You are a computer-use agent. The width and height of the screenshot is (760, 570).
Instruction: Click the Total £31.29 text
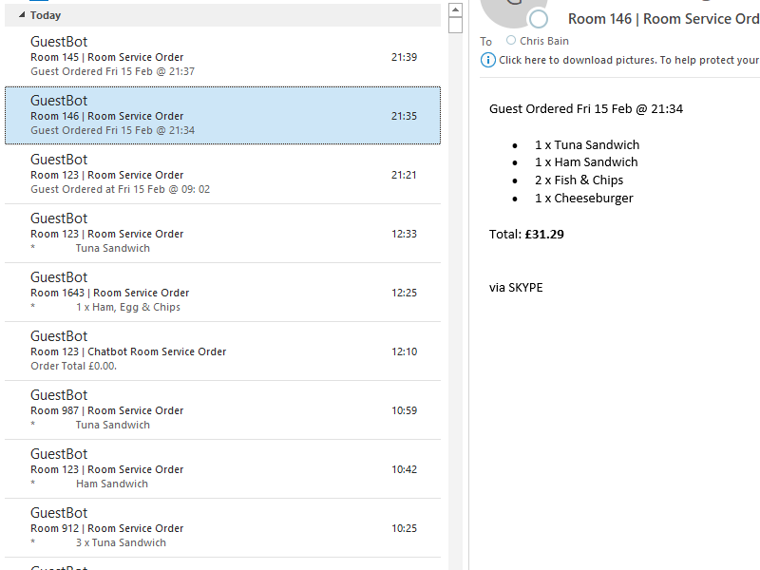(526, 235)
